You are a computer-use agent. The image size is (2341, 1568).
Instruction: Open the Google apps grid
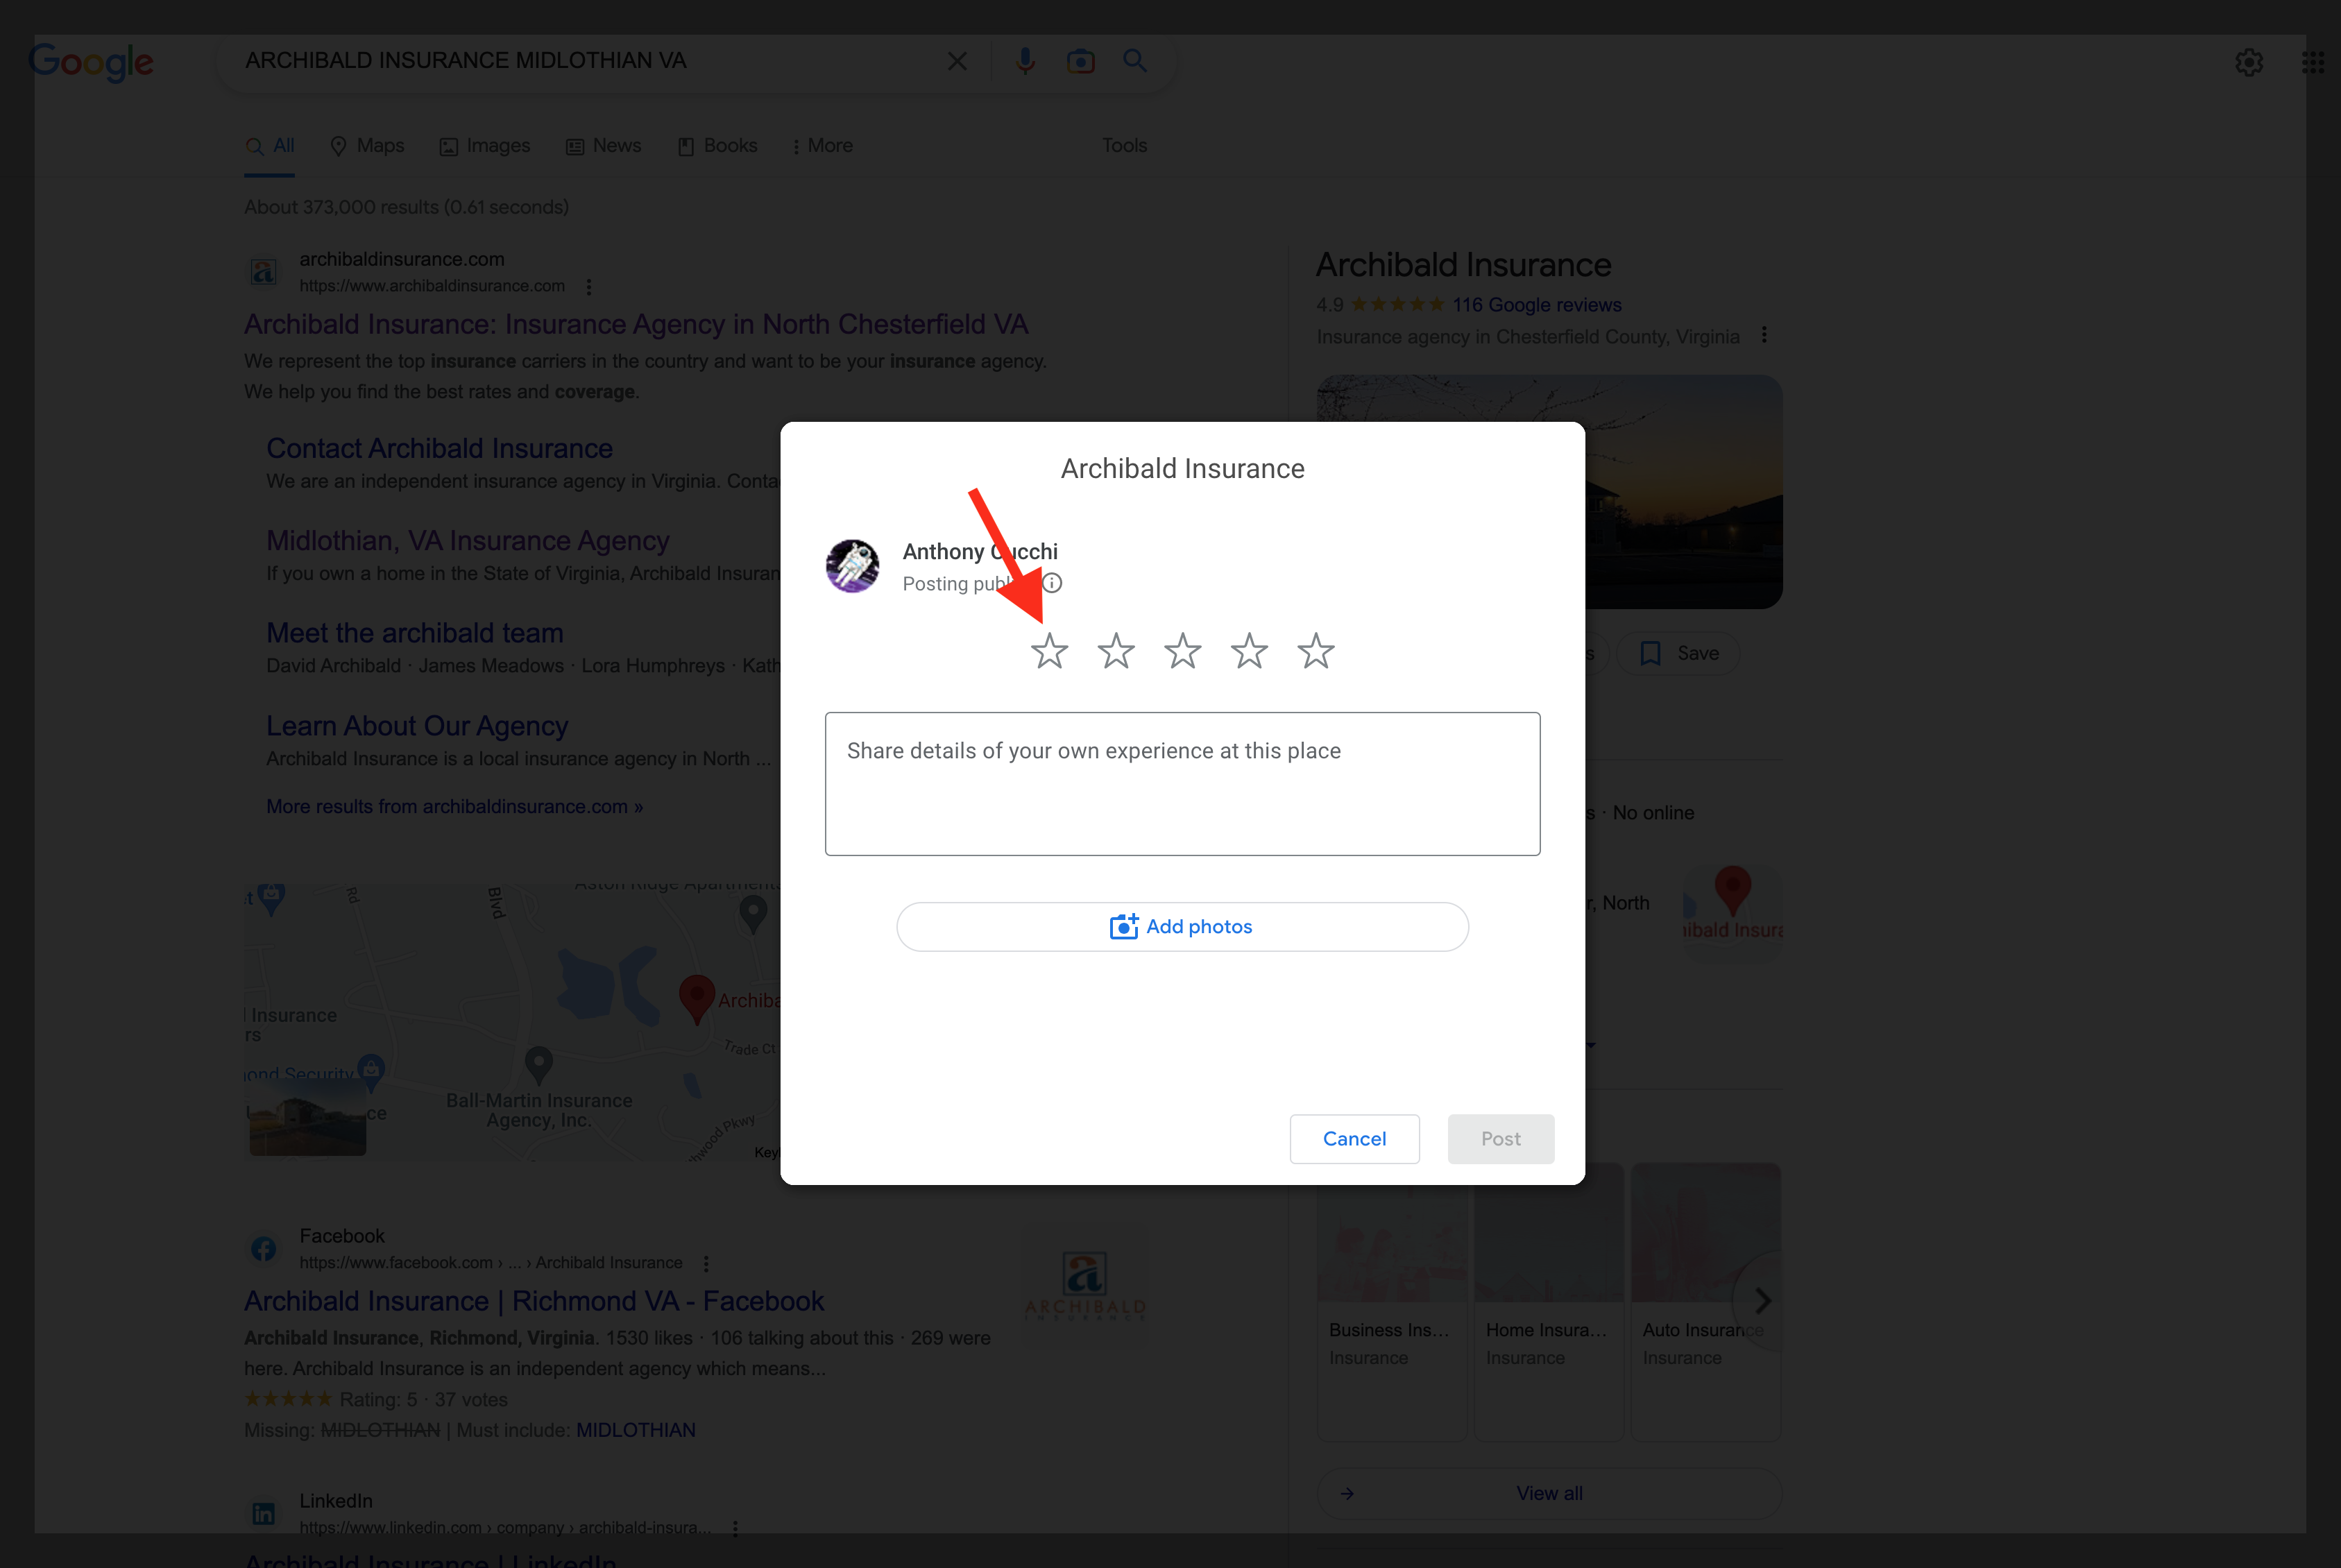[2313, 62]
